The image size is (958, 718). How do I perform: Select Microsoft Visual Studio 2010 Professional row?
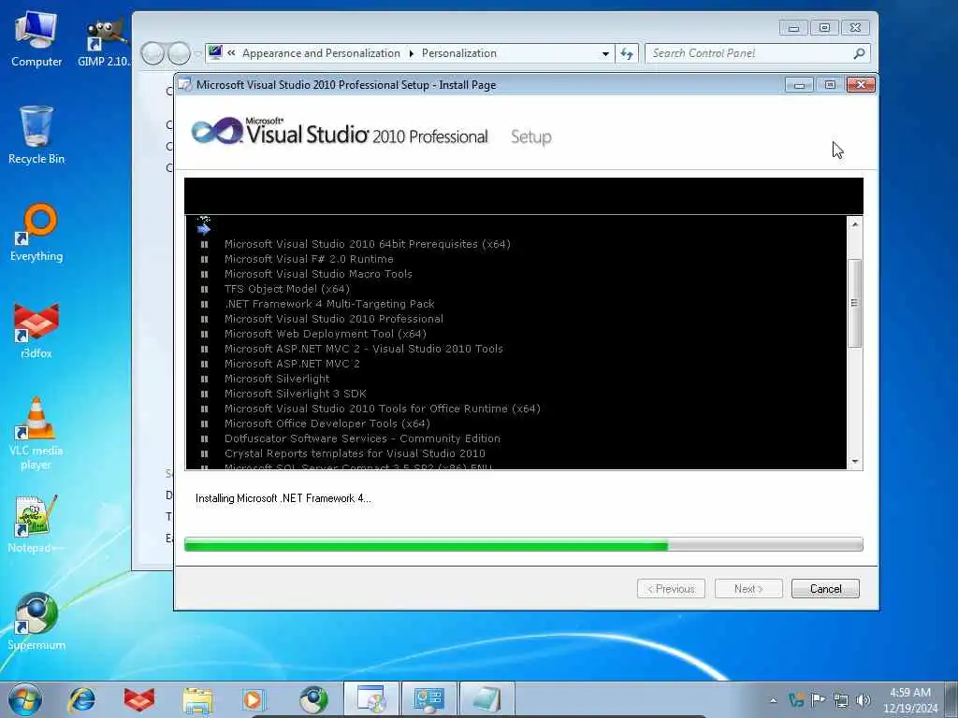pyautogui.click(x=334, y=319)
